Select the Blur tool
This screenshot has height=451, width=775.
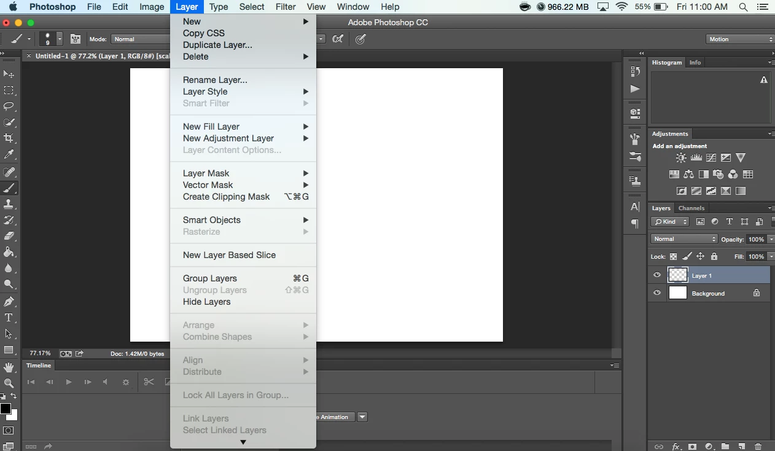pos(9,268)
